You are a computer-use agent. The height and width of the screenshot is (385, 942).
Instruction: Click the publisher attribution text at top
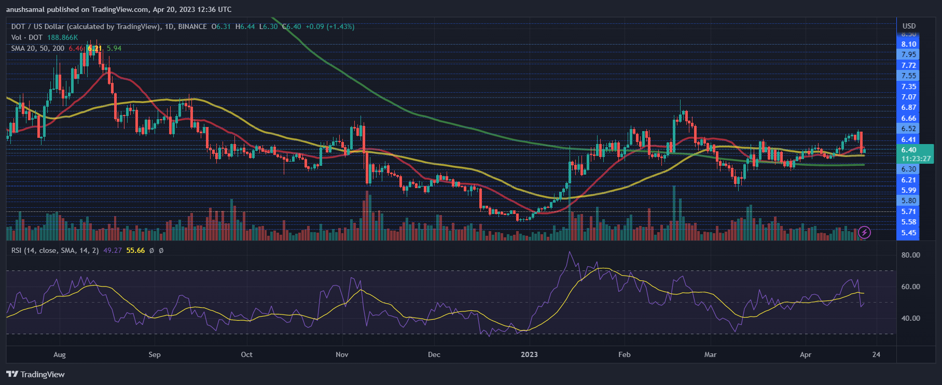119,9
